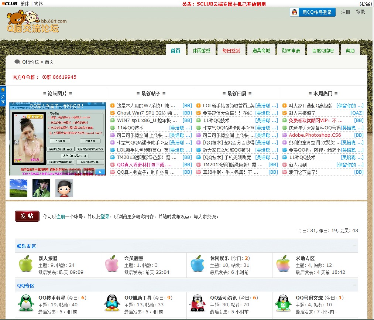
Task: Select the grassland landscape thumbnail
Action: (18, 188)
